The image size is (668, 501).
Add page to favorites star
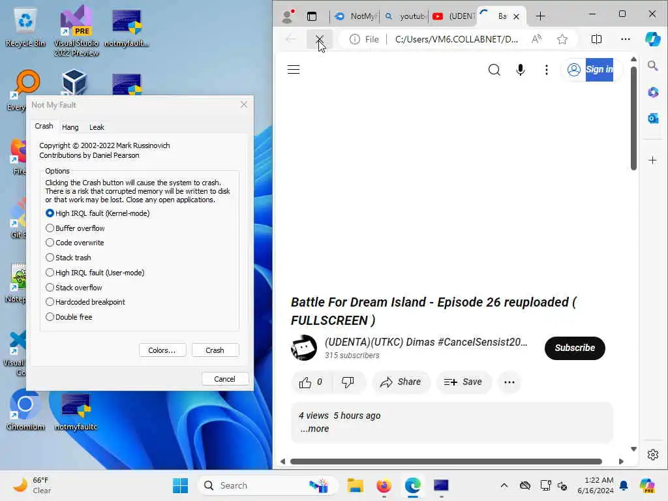pos(562,39)
